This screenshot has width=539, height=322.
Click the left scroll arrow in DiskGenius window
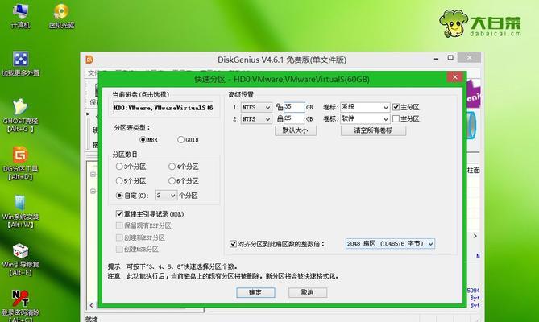91,305
